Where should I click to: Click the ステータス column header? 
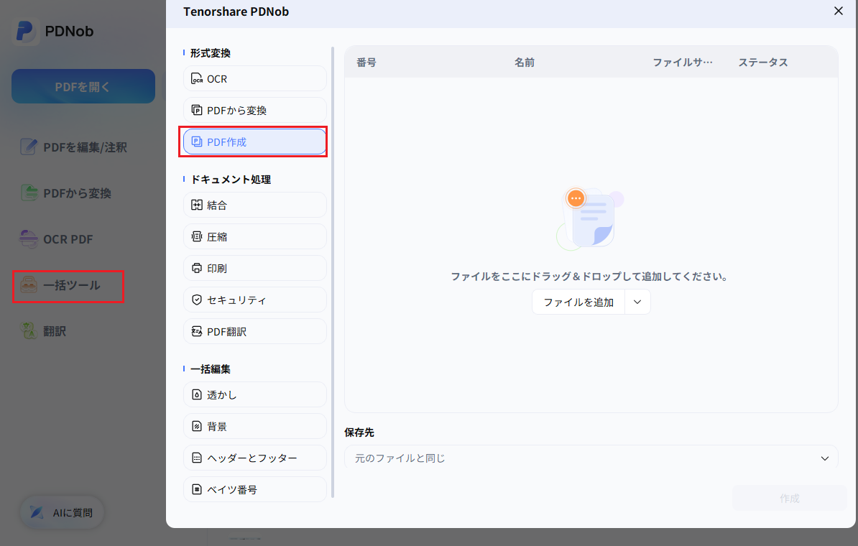click(x=763, y=63)
